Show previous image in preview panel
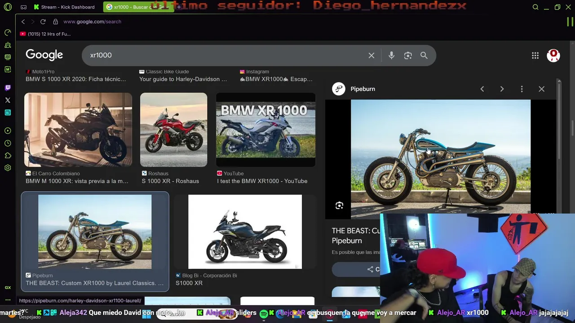Viewport: 575px width, 323px height. [482, 89]
